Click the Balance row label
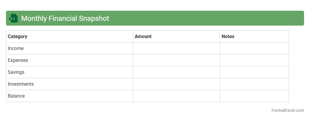 pos(16,96)
